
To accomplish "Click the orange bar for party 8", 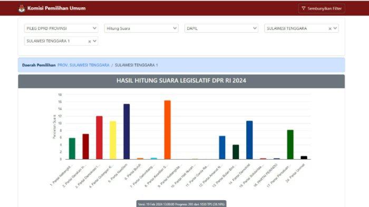I will coord(168,130).
